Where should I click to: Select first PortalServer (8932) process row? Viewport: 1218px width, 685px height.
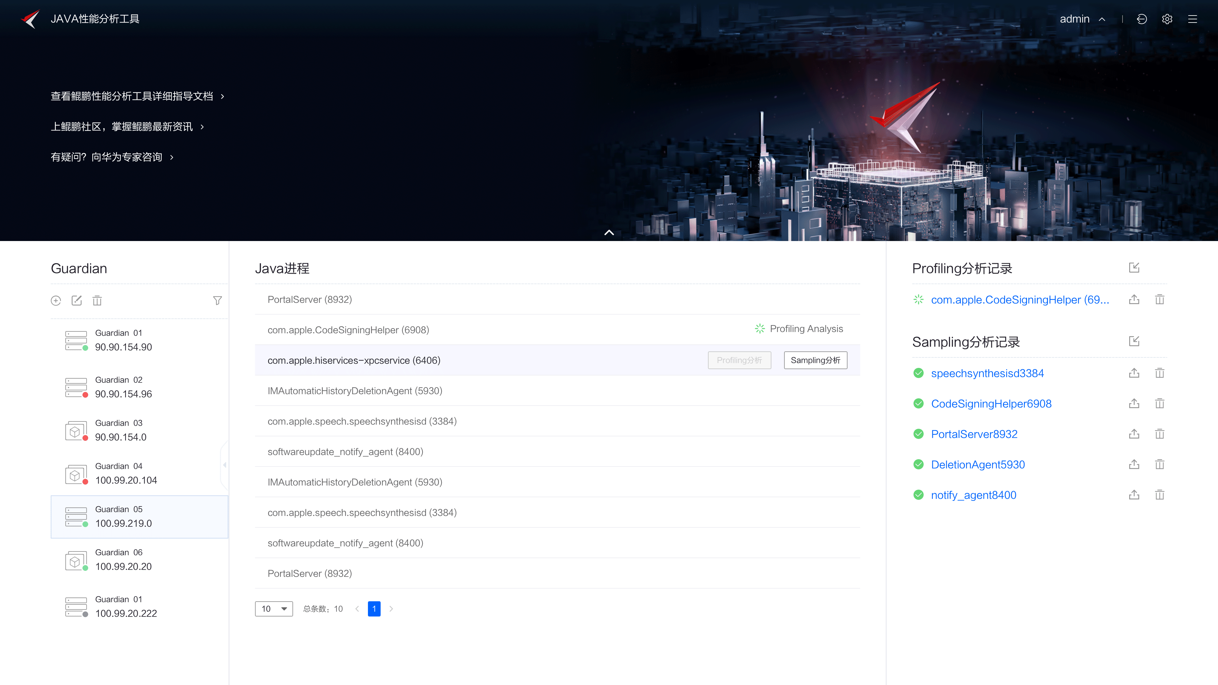(557, 300)
